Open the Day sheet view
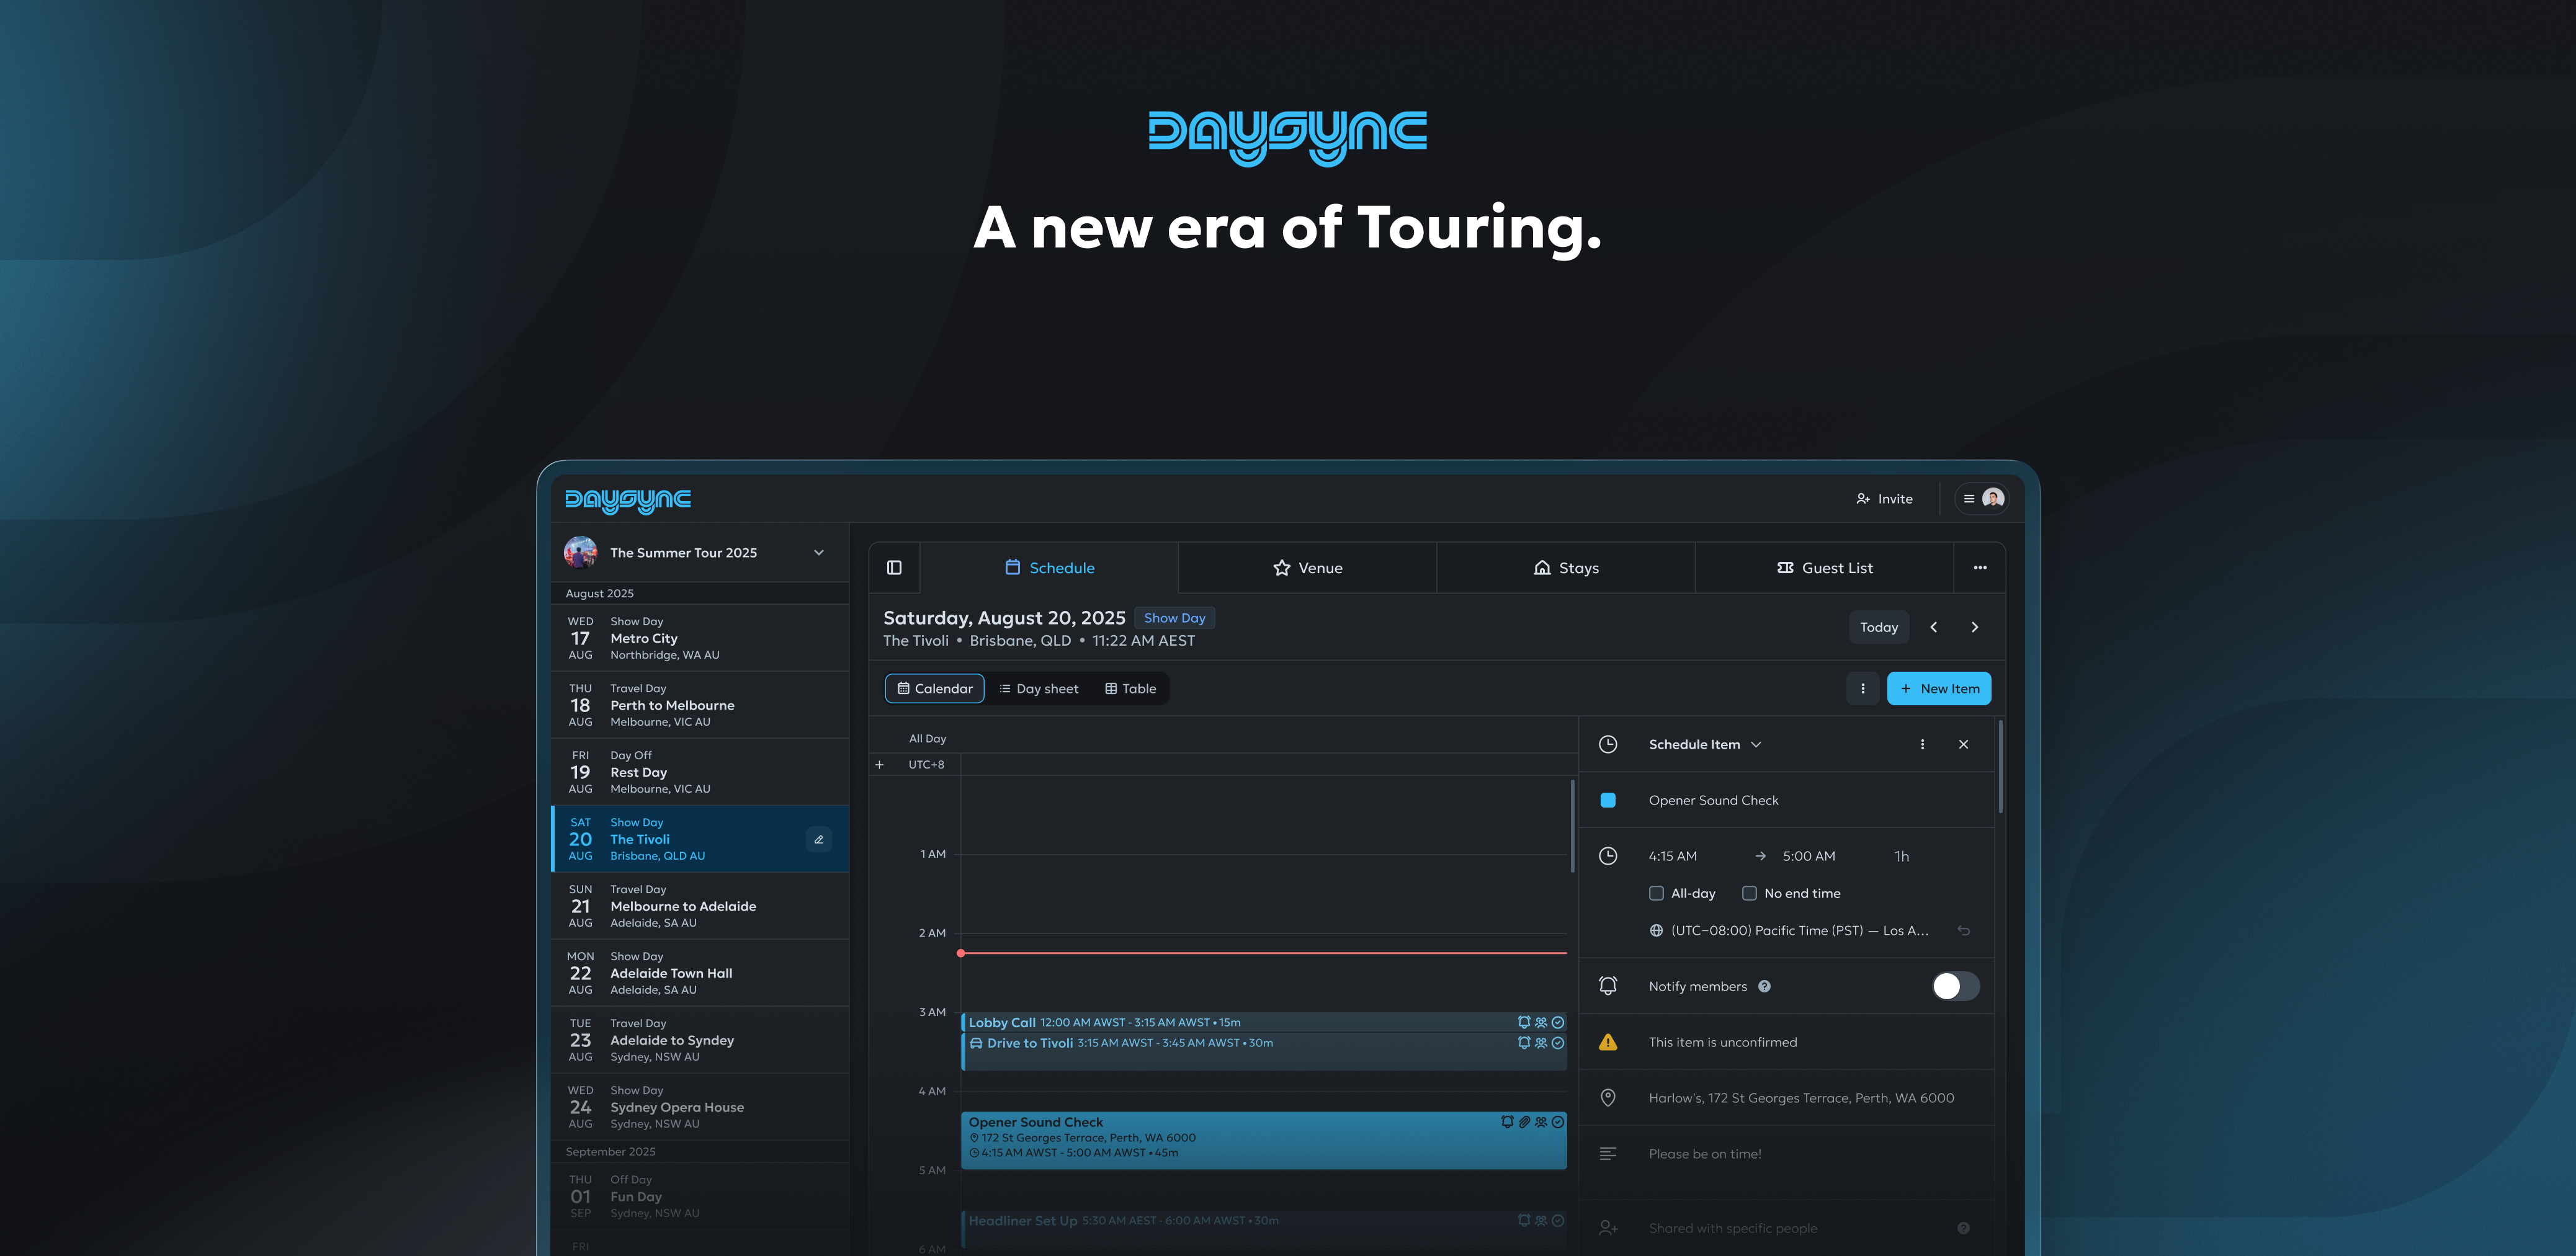Viewport: 2576px width, 1256px height. [1039, 688]
